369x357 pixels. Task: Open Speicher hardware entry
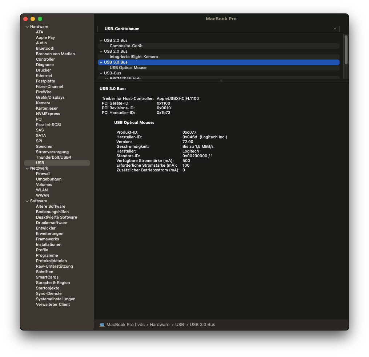pyautogui.click(x=44, y=146)
